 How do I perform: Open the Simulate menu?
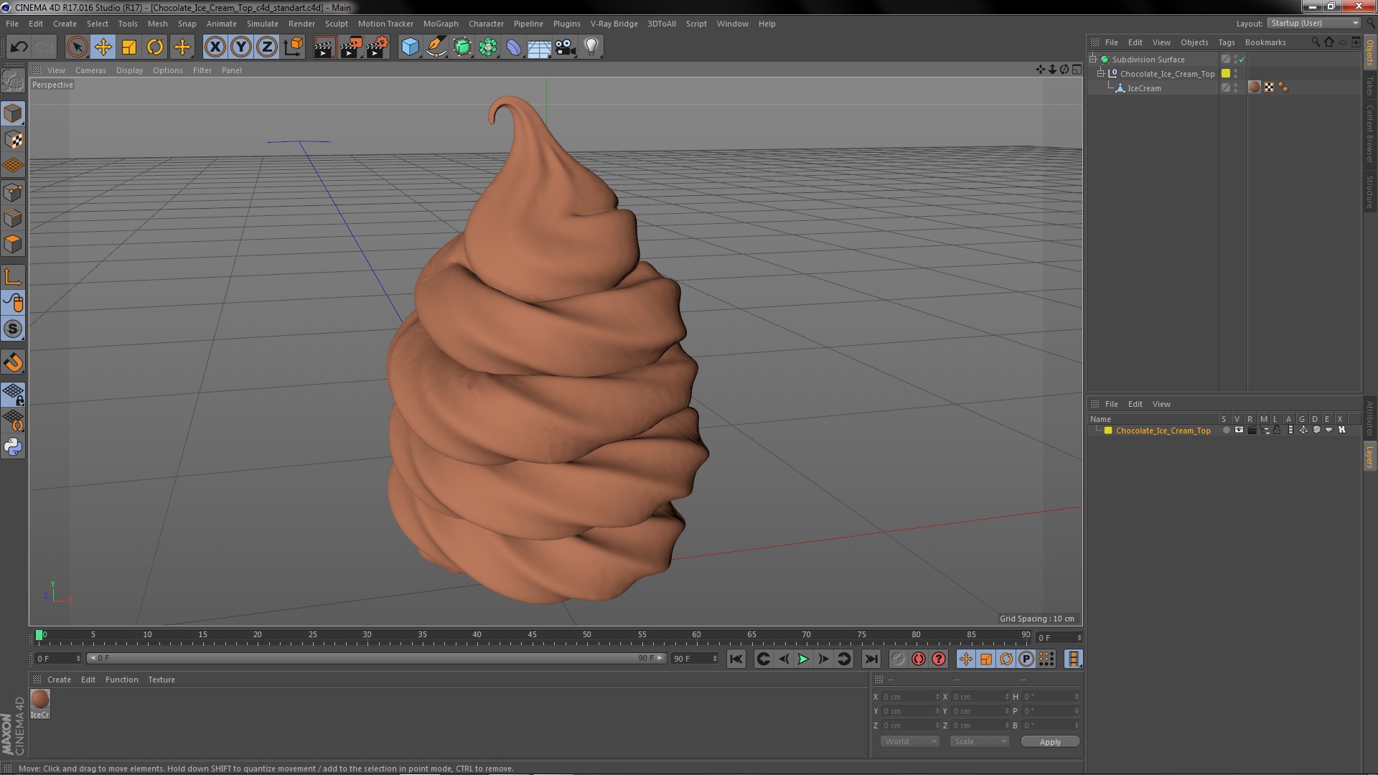point(263,24)
